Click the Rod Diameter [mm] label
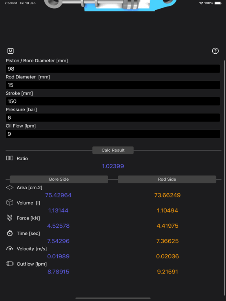The height and width of the screenshot is (301, 226). click(x=28, y=77)
